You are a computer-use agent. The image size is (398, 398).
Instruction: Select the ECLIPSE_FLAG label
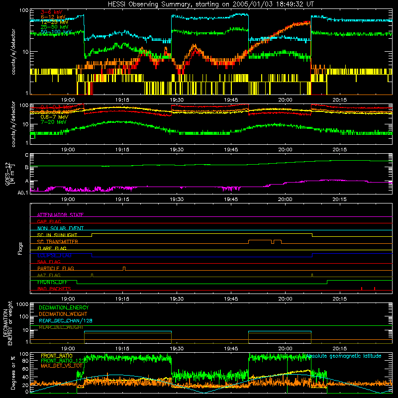pyautogui.click(x=54, y=255)
